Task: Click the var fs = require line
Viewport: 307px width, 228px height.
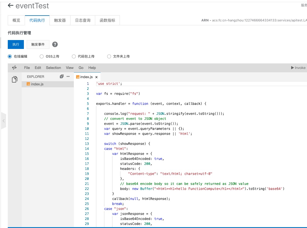Action: pyautogui.click(x=118, y=94)
